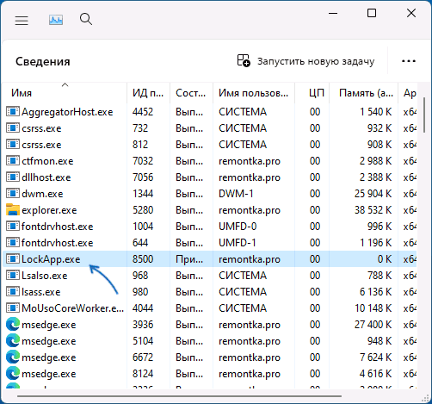Select the MoUsoCoreWorker.e... process name
This screenshot has height=404, width=432.
73,308
